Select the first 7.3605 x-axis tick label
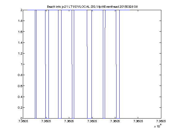Image resolution: width=178 pixels, height=133 pixels. click(x=23, y=121)
